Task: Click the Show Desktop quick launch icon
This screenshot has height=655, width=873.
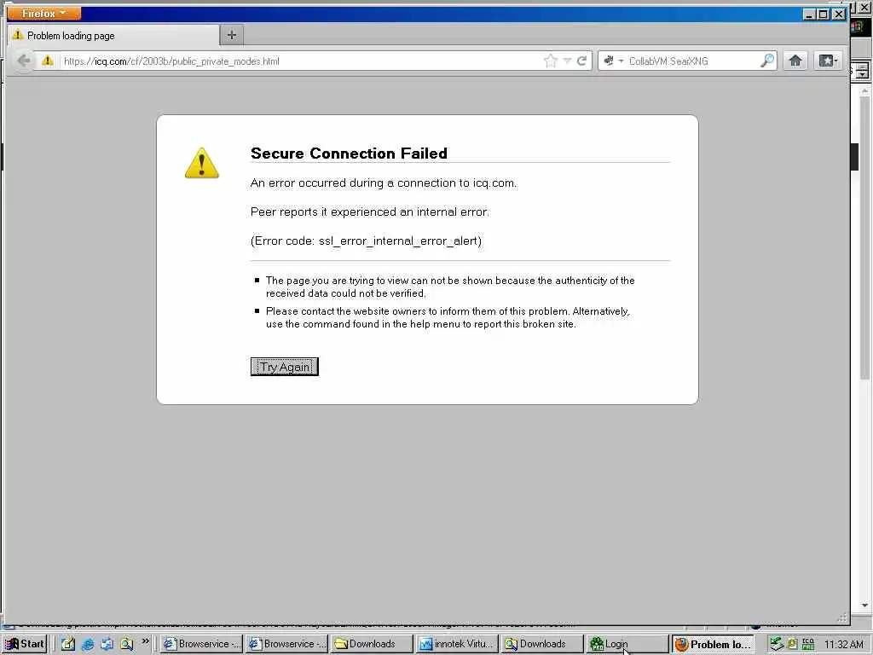Action: click(x=107, y=644)
